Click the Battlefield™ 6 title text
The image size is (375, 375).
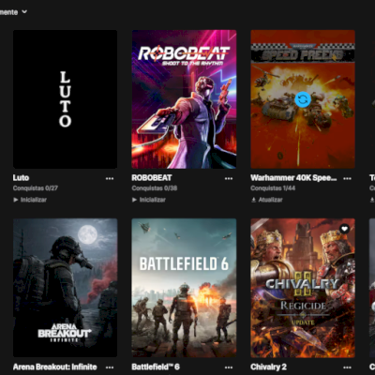tap(156, 367)
